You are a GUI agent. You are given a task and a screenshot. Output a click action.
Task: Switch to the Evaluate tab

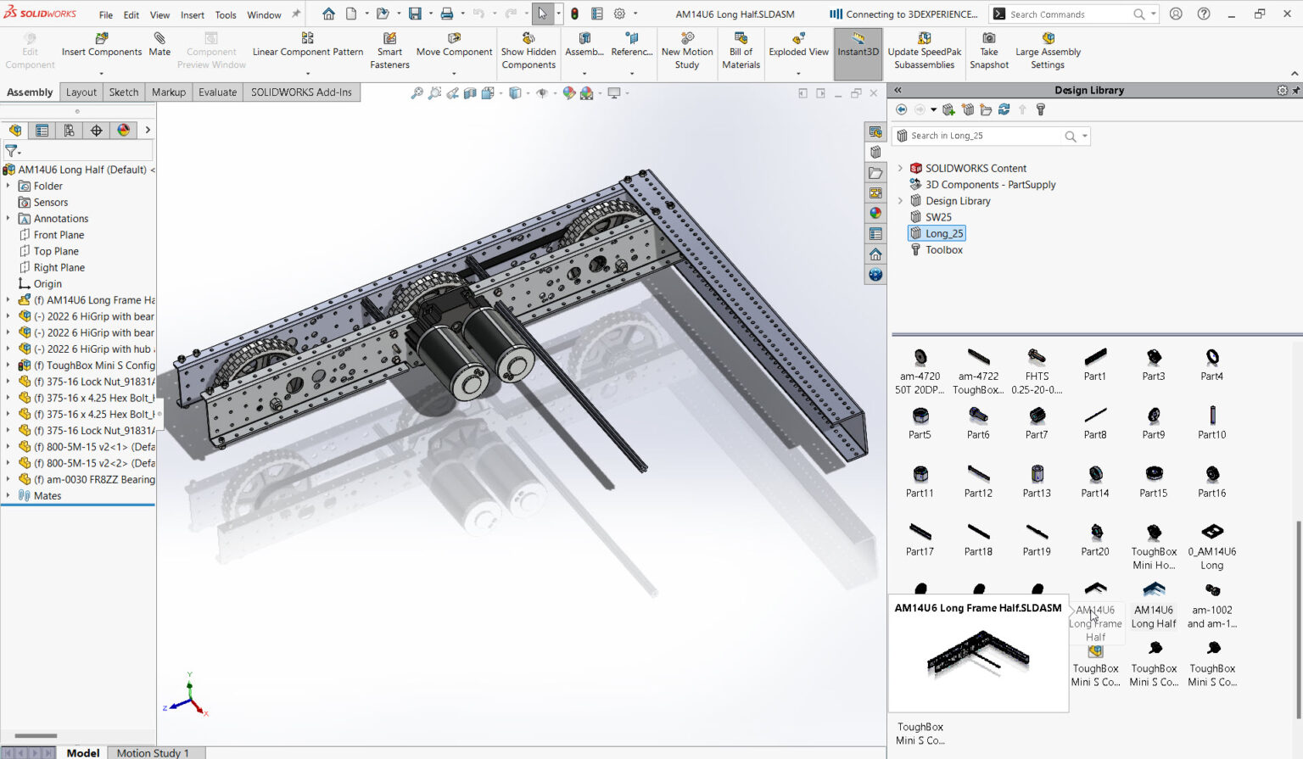click(217, 92)
